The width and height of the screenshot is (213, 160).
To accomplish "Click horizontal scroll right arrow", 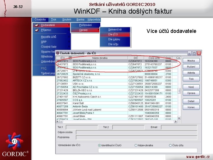I will [x=175, y=121].
